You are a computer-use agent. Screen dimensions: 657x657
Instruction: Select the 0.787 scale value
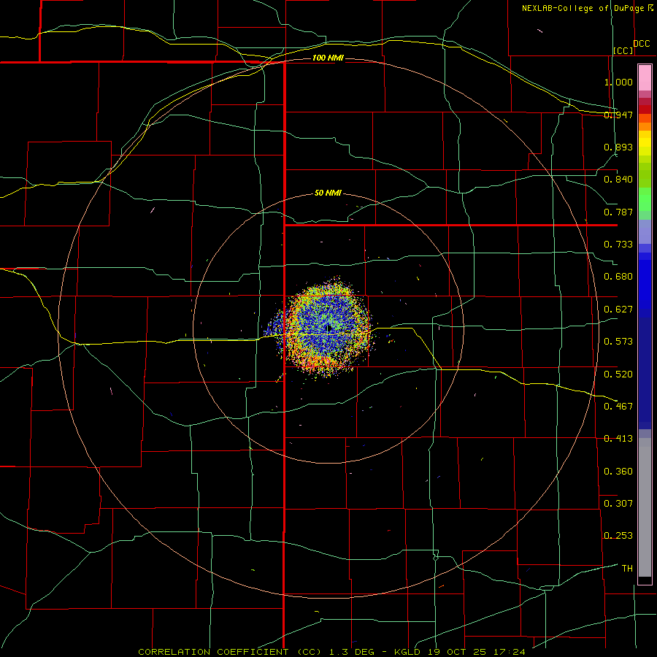coord(618,212)
